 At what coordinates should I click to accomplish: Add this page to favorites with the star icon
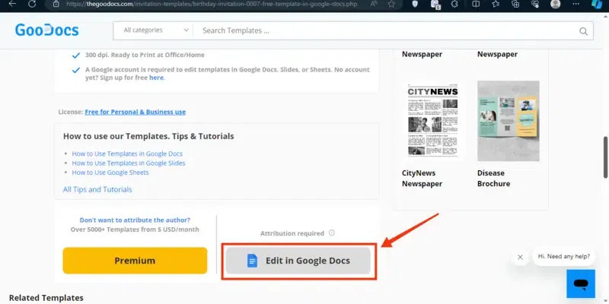391,4
